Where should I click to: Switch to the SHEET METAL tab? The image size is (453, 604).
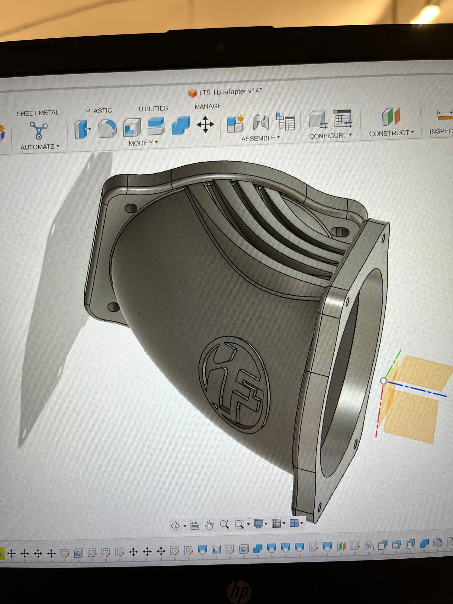pos(38,113)
